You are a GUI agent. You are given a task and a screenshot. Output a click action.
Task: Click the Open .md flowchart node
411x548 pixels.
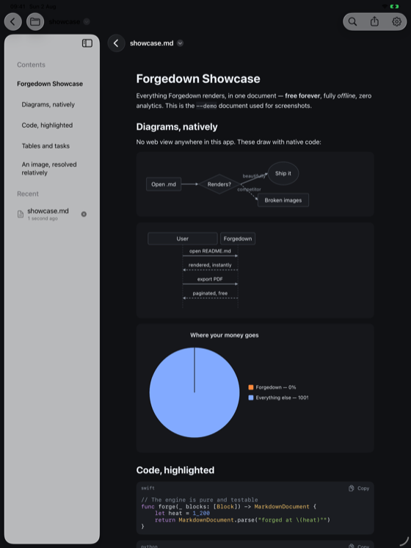[164, 184]
